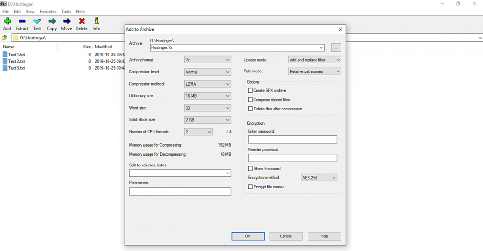Click the Copy toolbar icon

pyautogui.click(x=52, y=21)
